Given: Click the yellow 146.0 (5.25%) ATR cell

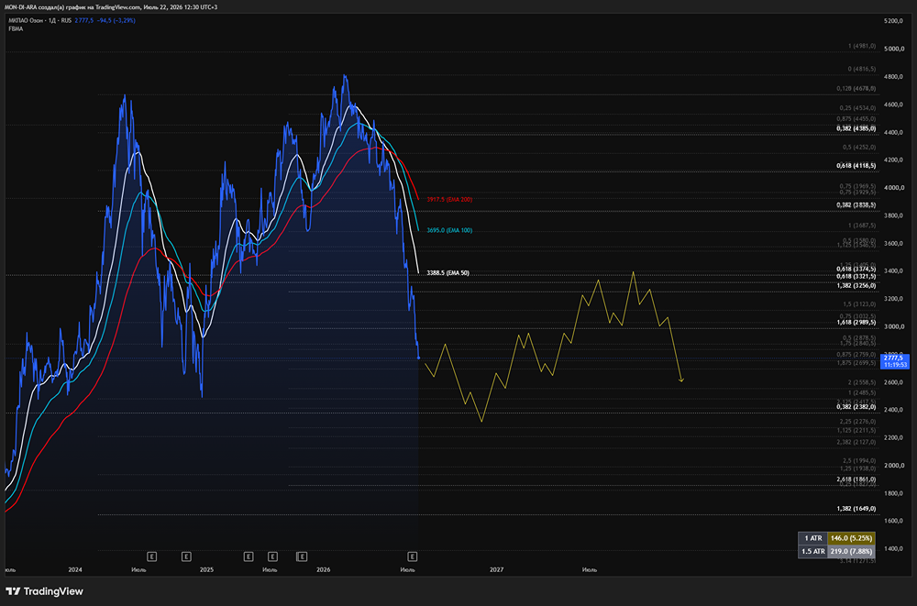Looking at the screenshot, I should pyautogui.click(x=851, y=538).
